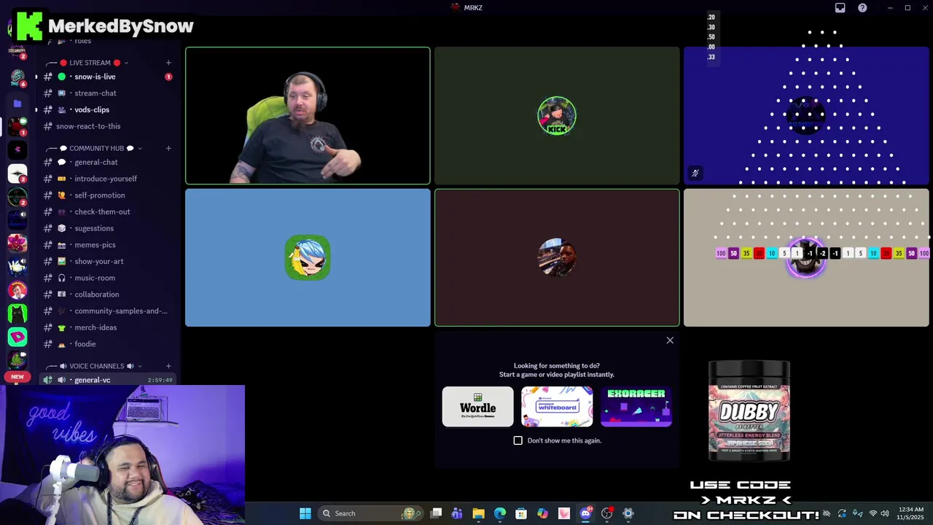This screenshot has height=525, width=933.
Task: Add channel to LIVE STREAM category
Action: click(x=168, y=63)
